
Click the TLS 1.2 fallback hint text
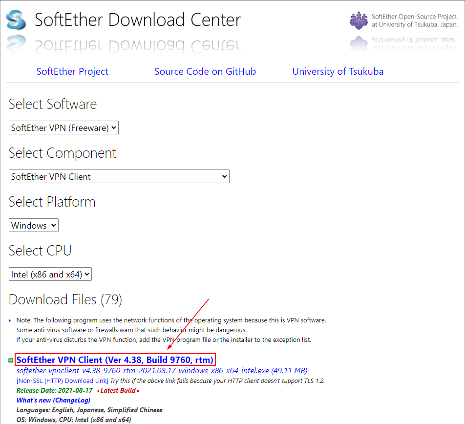tap(218, 381)
